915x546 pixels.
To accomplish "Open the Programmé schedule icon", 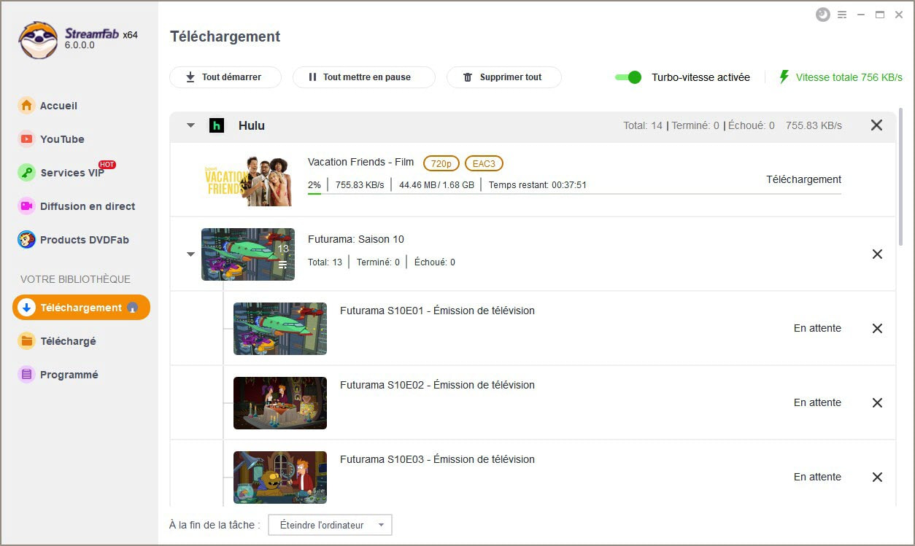I will [x=26, y=375].
